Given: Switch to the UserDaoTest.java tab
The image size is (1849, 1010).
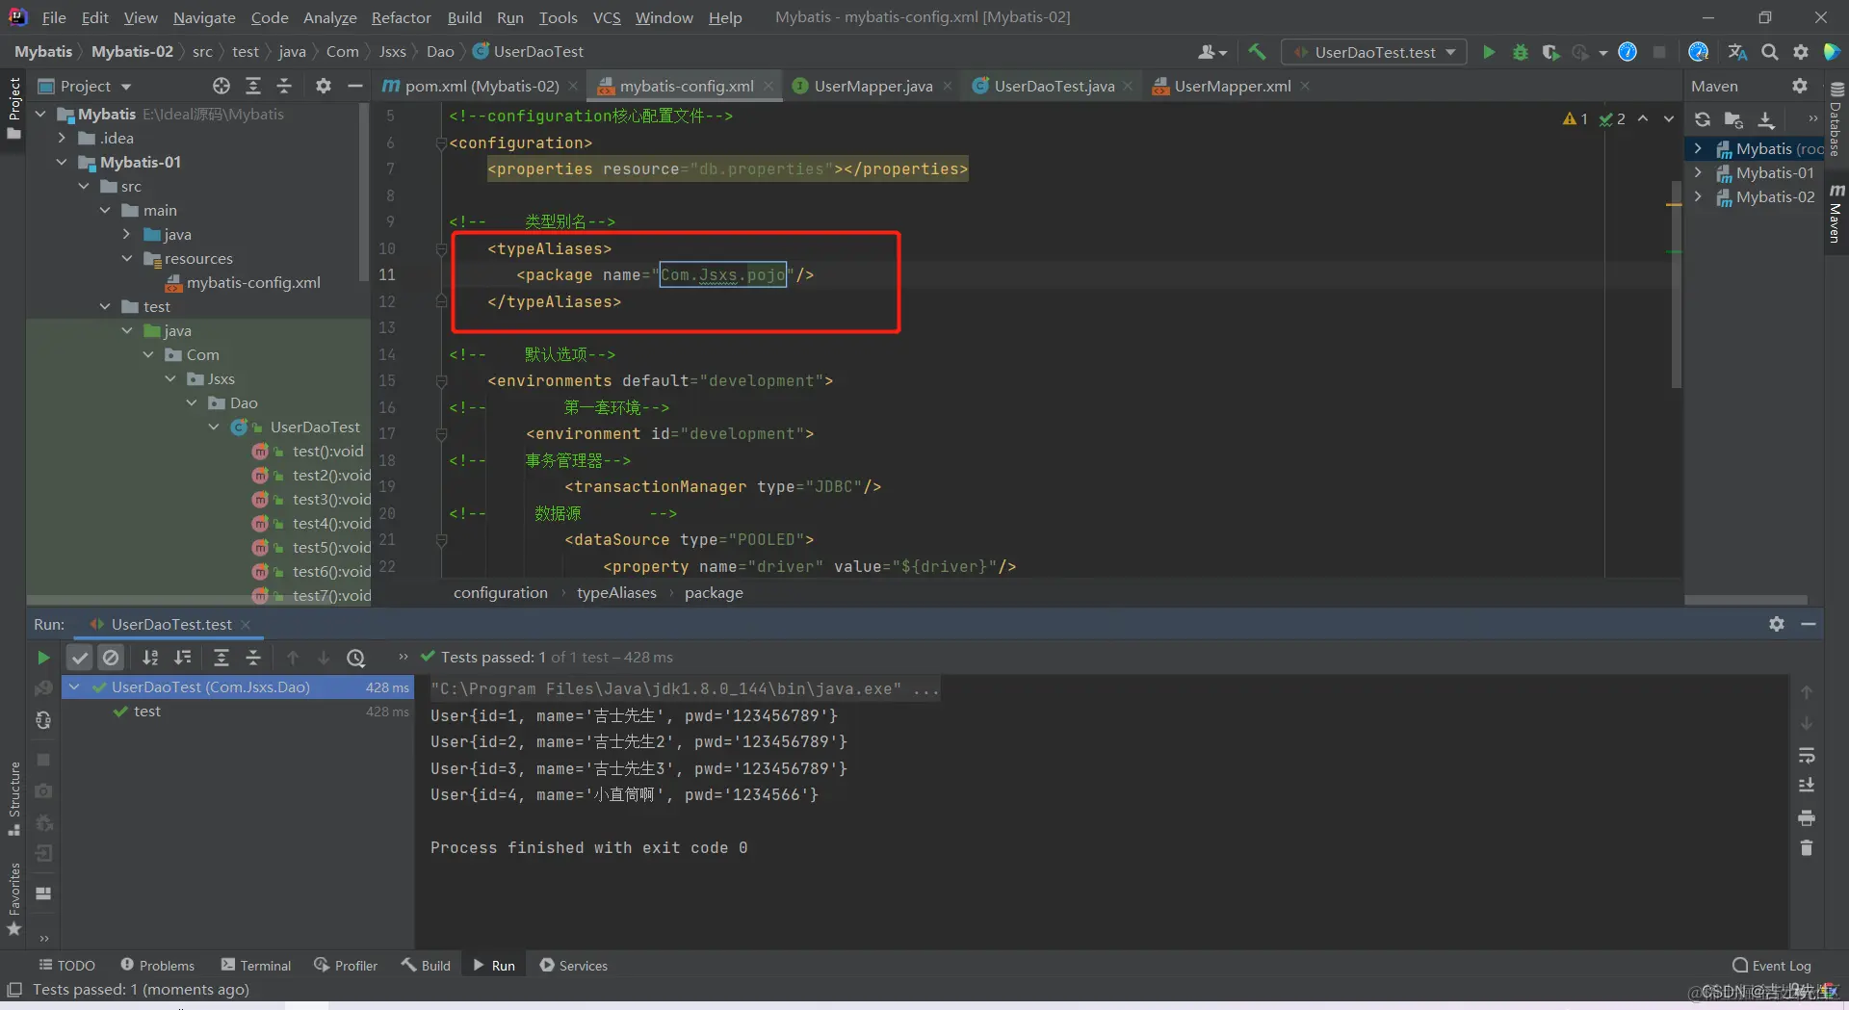Looking at the screenshot, I should click(1054, 86).
